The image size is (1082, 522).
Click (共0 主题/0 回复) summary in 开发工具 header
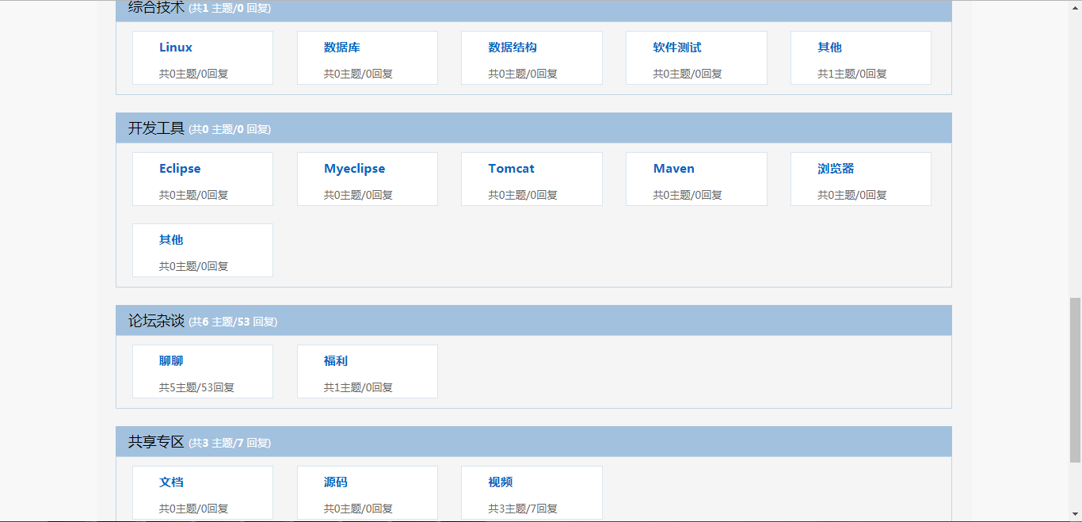pos(230,129)
